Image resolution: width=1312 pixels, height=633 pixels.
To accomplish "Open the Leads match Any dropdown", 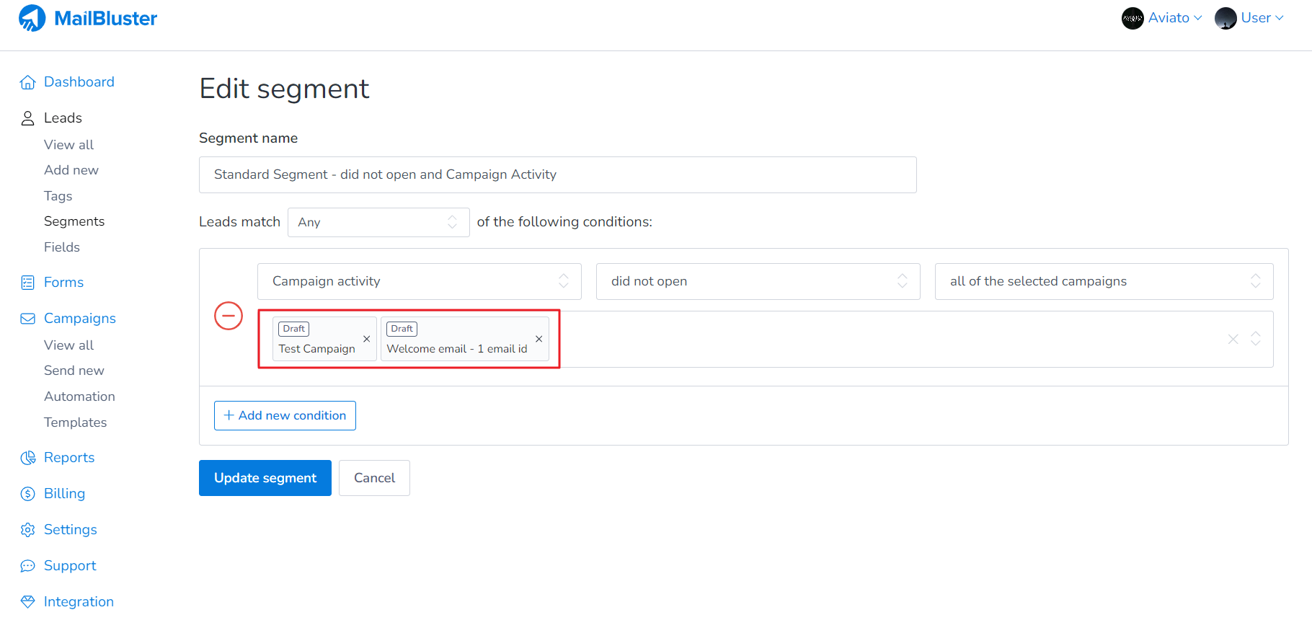I will click(378, 222).
